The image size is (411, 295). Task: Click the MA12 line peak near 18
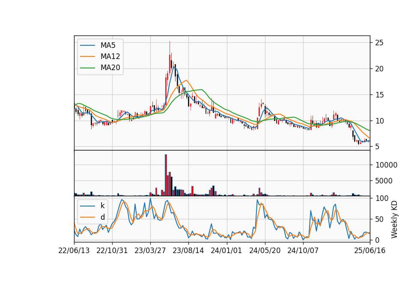(186, 80)
